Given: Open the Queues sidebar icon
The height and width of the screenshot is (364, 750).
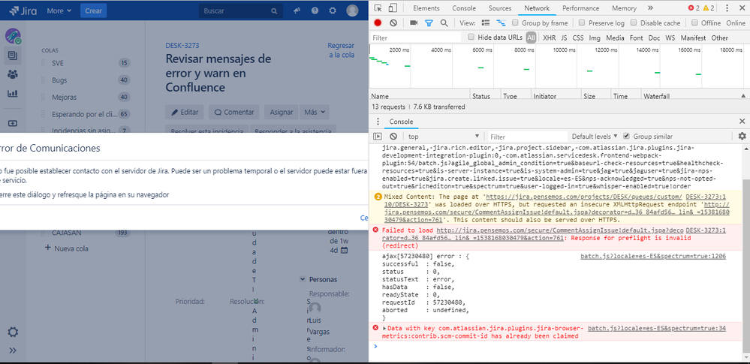Looking at the screenshot, I should coord(13,56).
